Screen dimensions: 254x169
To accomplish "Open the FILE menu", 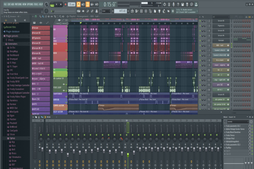I will point(5,4).
